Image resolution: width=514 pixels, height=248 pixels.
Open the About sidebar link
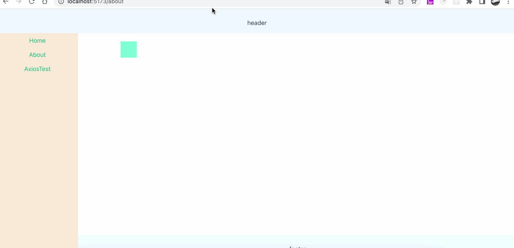coord(37,55)
